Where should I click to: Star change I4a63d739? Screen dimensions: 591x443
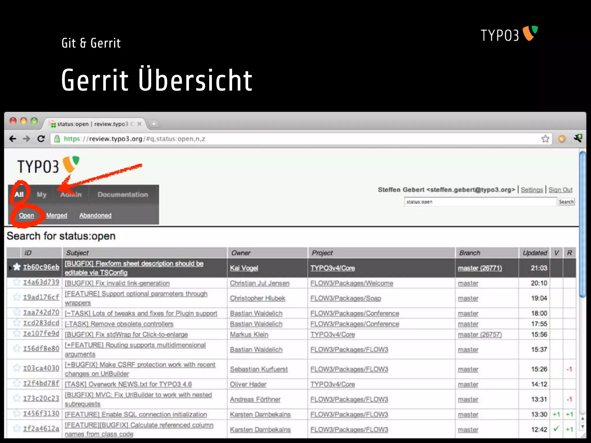click(17, 282)
